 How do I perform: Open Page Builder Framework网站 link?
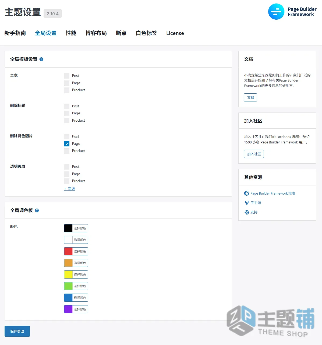(273, 193)
